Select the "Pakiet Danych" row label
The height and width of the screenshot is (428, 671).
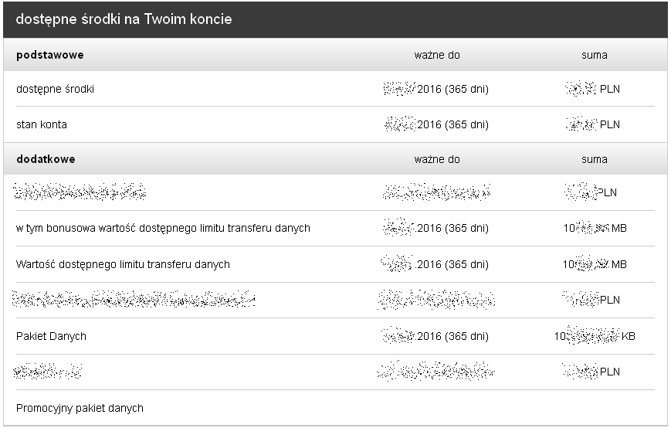point(51,337)
